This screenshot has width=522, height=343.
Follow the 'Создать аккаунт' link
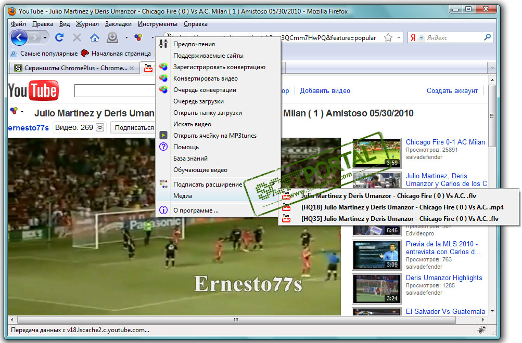point(452,91)
